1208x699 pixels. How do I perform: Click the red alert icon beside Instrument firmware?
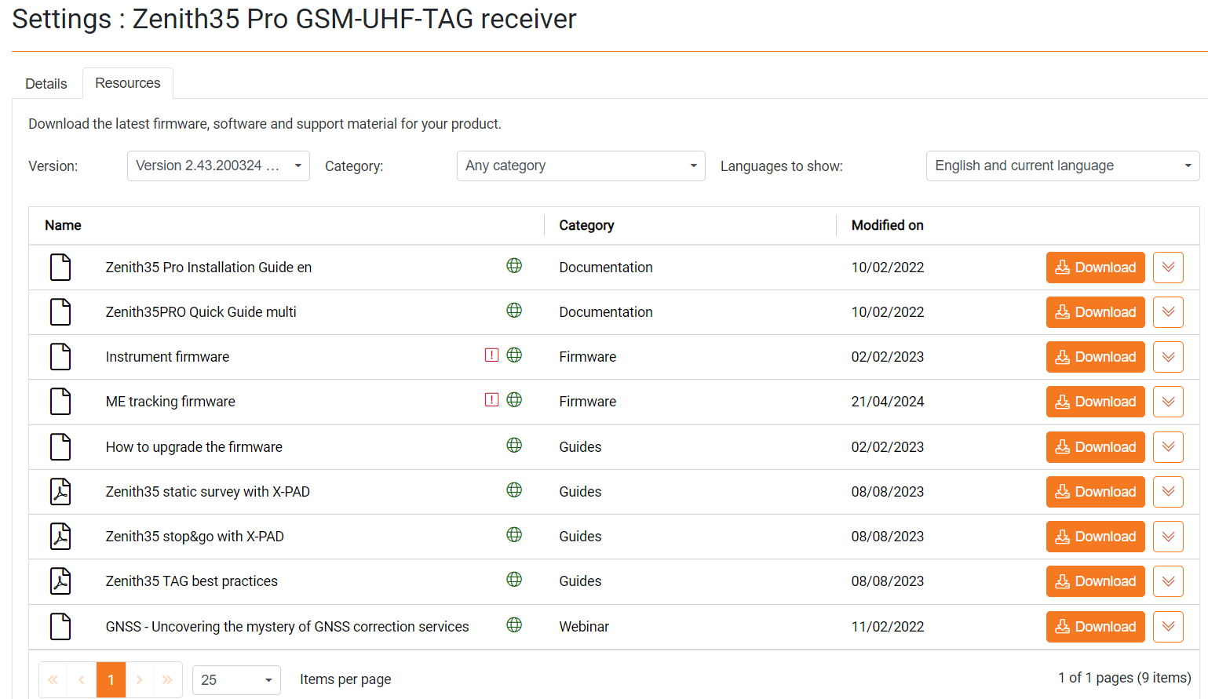click(491, 355)
